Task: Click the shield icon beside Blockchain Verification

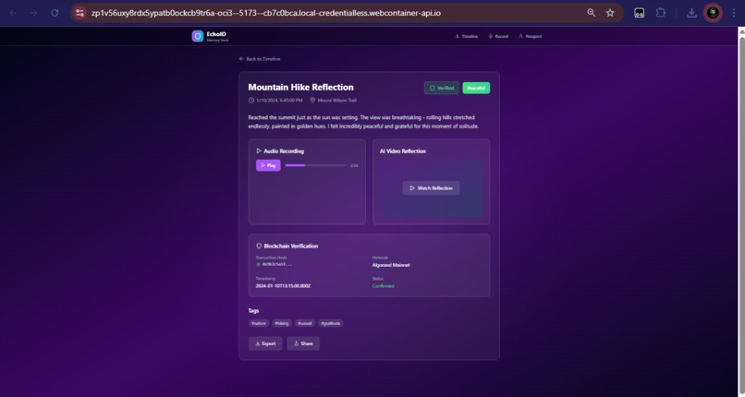Action: pos(259,246)
